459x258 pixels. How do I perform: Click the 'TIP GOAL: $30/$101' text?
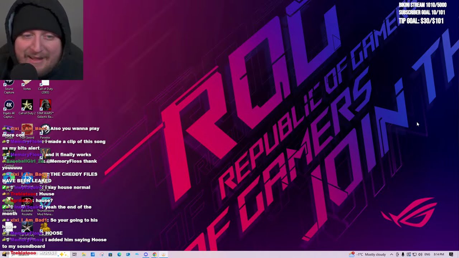point(421,21)
